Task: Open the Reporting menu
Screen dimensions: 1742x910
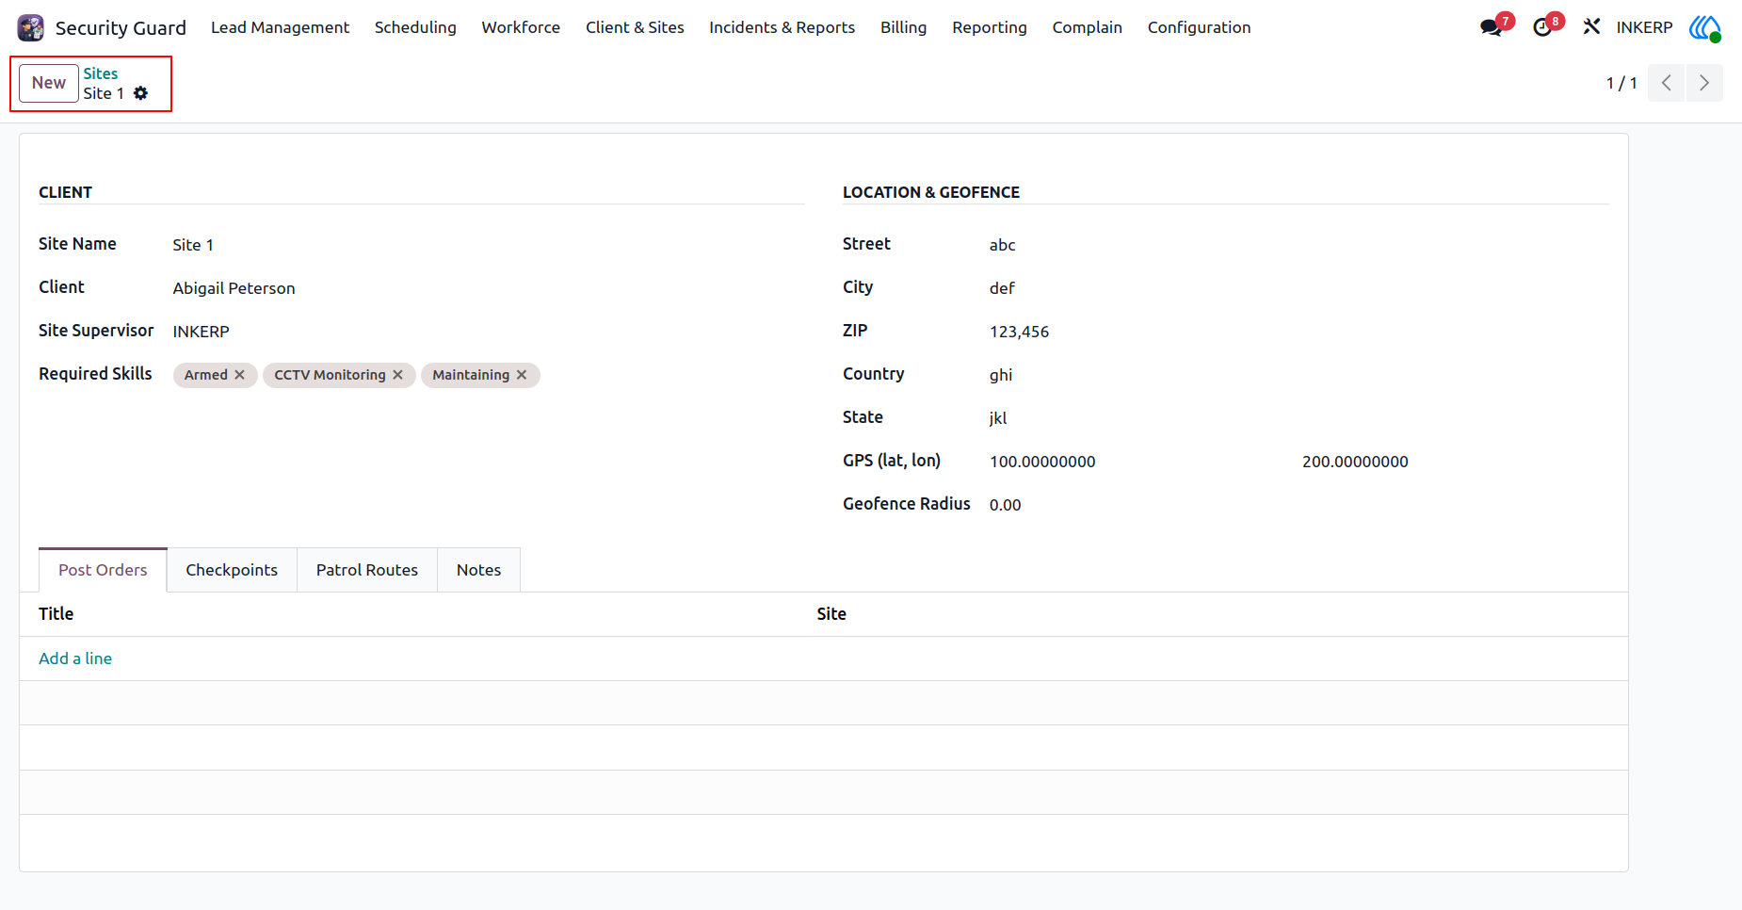Action: (x=989, y=27)
